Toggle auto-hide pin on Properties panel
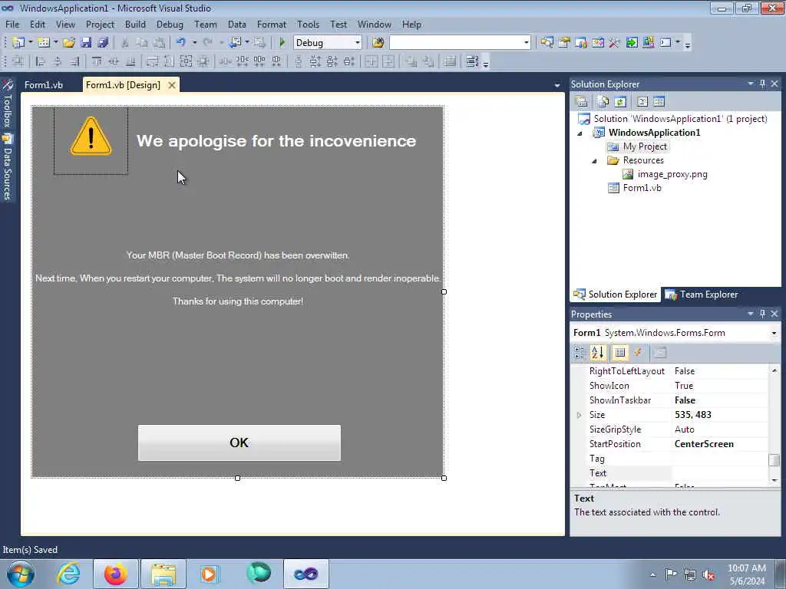The width and height of the screenshot is (786, 589). [x=762, y=314]
